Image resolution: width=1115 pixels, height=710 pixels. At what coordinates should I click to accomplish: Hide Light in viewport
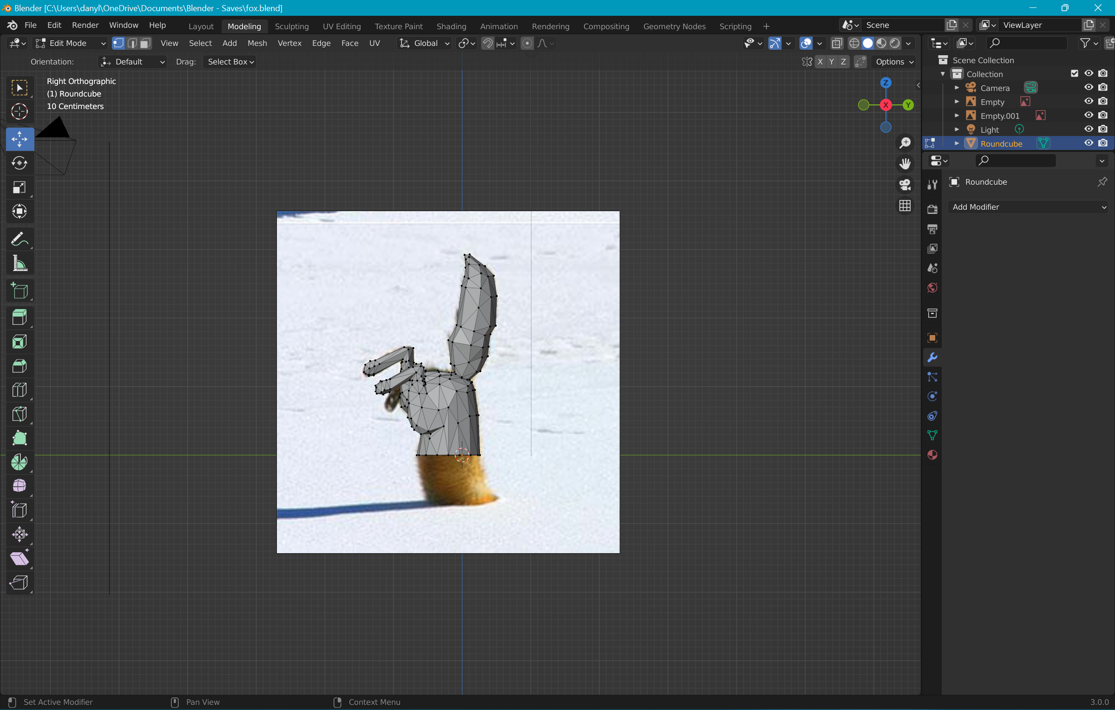[1089, 129]
